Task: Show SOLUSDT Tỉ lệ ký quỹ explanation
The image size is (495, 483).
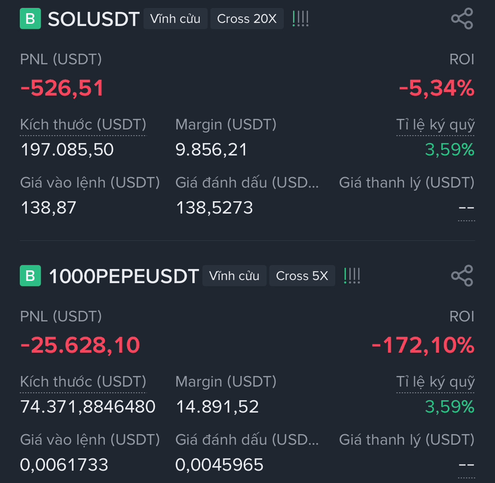Action: (435, 126)
